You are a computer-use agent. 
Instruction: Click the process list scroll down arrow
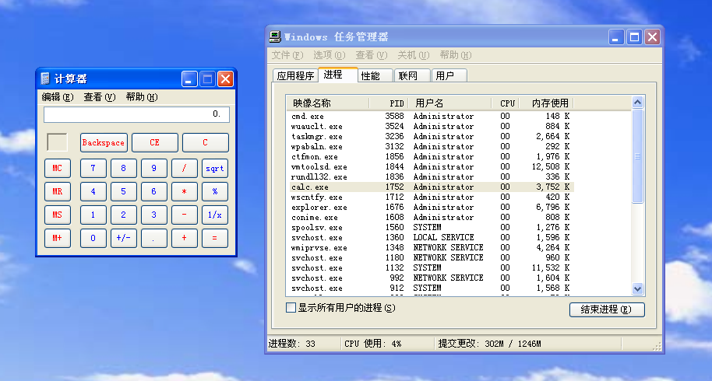click(637, 288)
